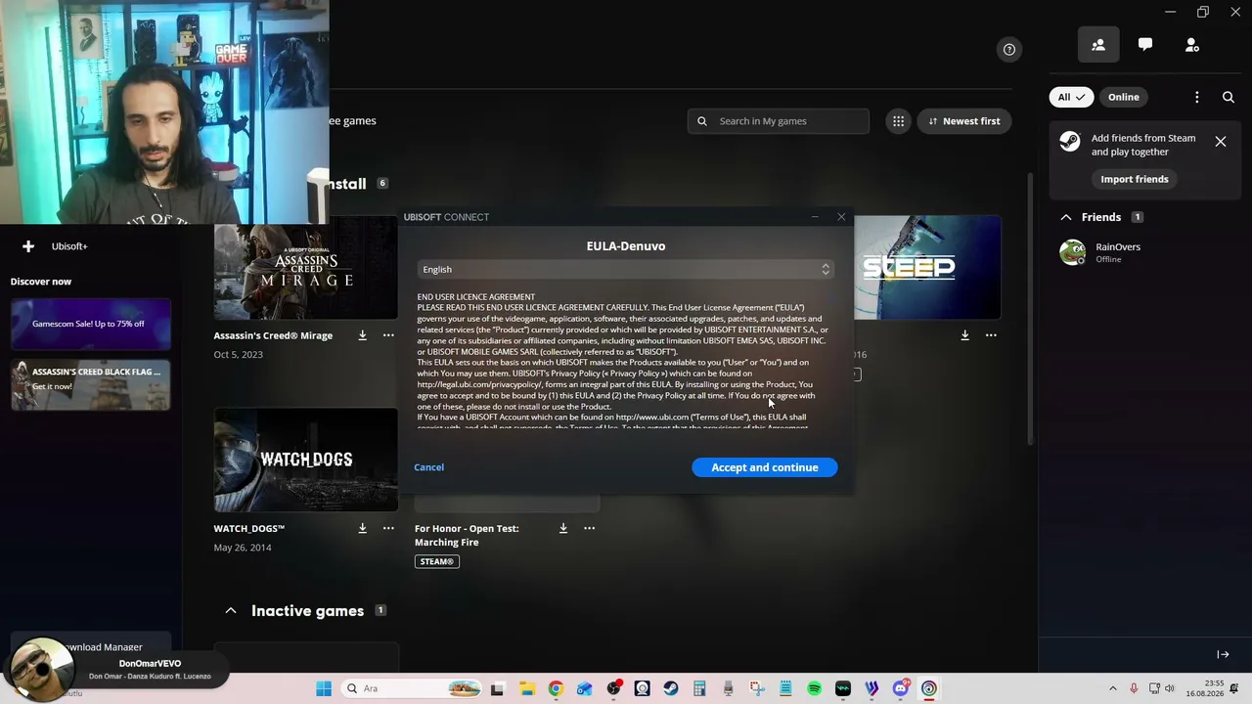Screen dimensions: 1252x704
Task: Open friends list more options menu
Action: [1196, 97]
